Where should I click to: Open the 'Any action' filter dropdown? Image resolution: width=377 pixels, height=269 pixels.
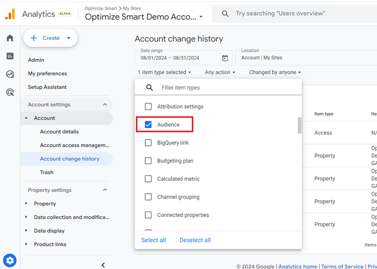(x=220, y=72)
